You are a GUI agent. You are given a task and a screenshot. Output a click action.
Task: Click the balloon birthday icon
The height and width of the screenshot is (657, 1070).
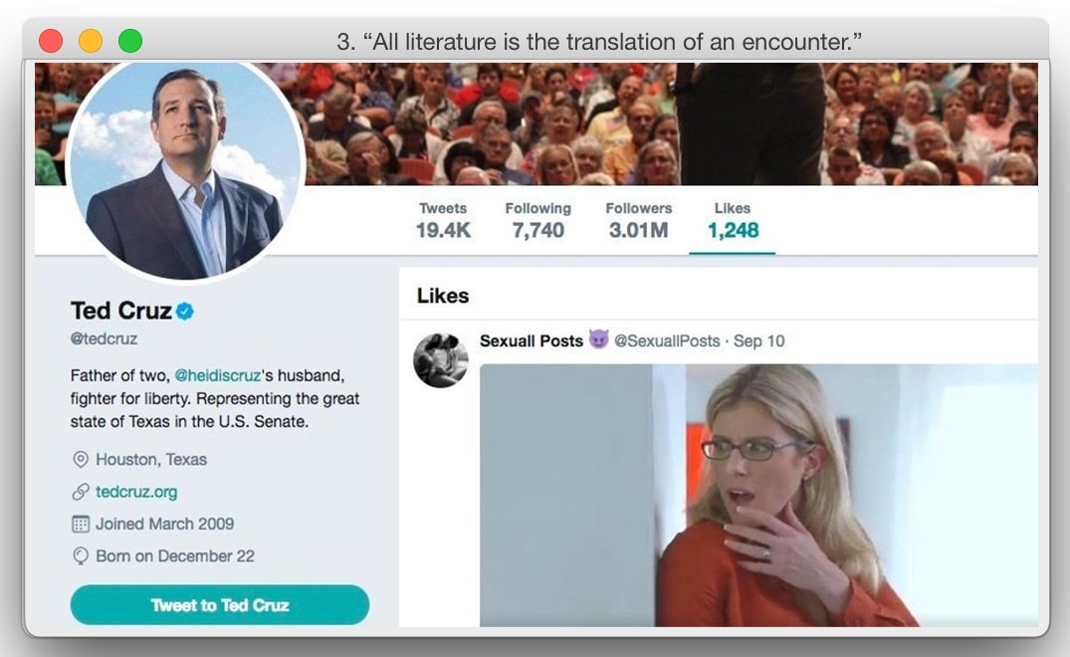(x=81, y=556)
